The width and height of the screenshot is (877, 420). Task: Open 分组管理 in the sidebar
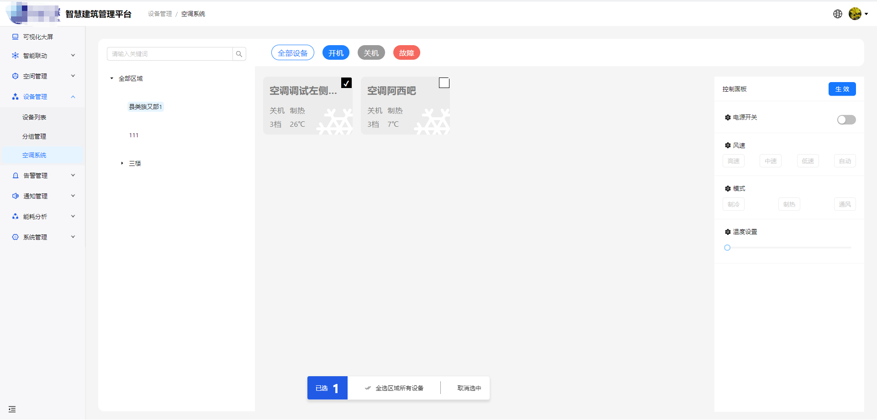(34, 136)
